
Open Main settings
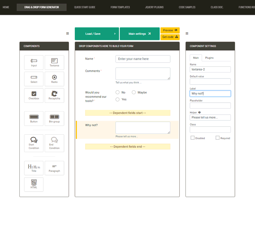pos(139,34)
